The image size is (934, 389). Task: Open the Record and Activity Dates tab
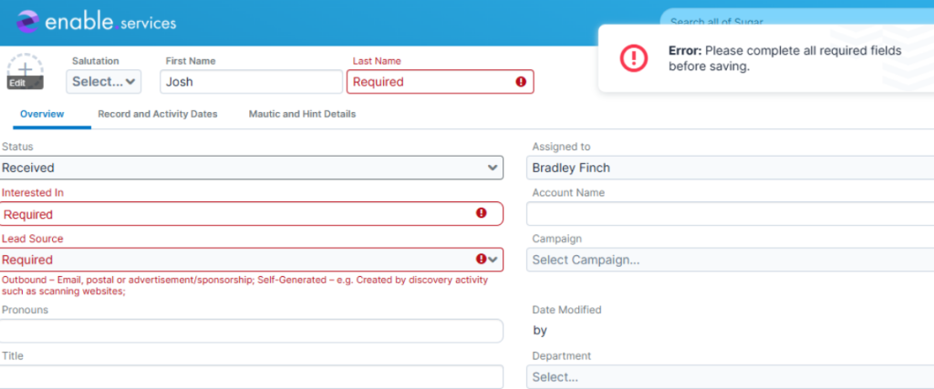pyautogui.click(x=158, y=114)
